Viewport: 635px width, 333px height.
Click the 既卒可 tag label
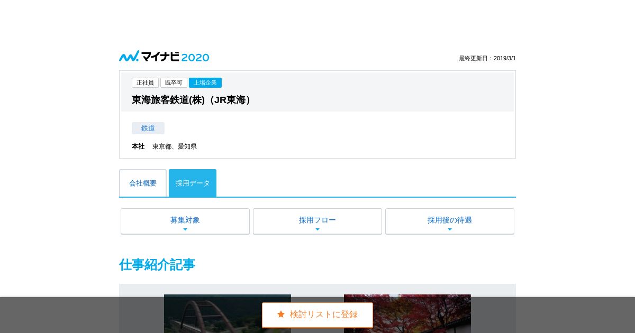174,82
